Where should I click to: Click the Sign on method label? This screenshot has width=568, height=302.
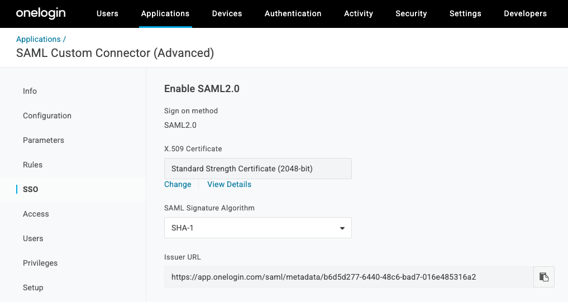(191, 111)
